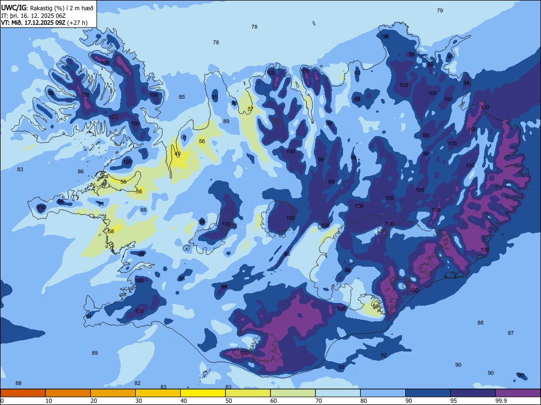Click the legend scale label '99.9'
This screenshot has width=541, height=405.
(501, 401)
